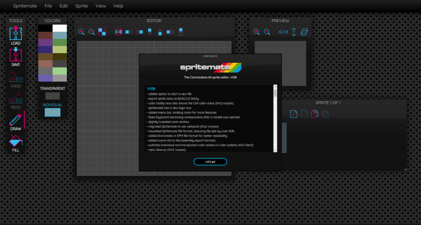
Task: Pick the light blue violet swatch
Action: pyautogui.click(x=45, y=78)
